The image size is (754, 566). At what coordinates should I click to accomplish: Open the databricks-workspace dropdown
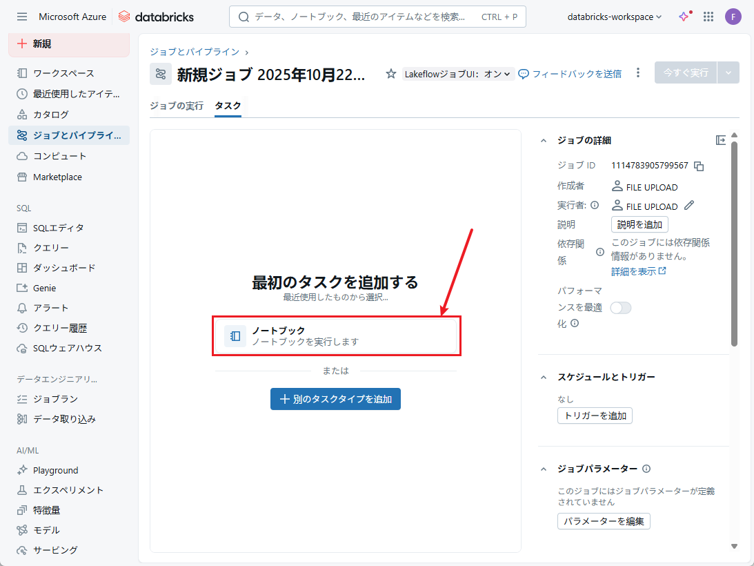point(614,17)
